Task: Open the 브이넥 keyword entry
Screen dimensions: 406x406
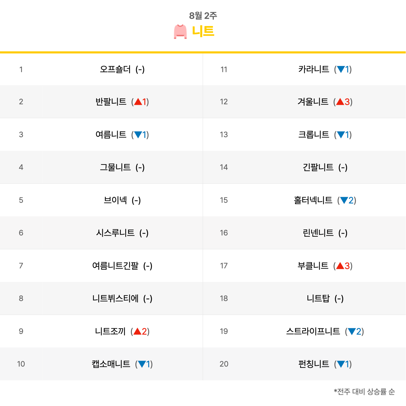Action: point(115,200)
